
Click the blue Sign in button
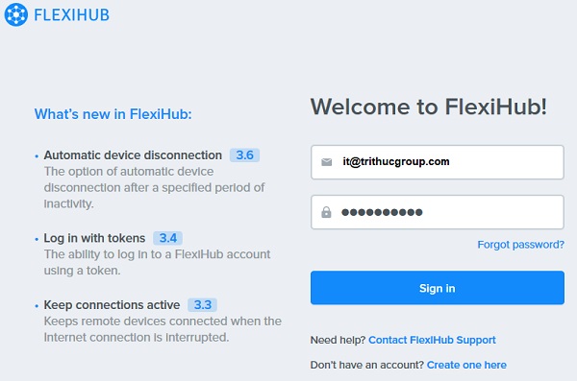pos(438,288)
